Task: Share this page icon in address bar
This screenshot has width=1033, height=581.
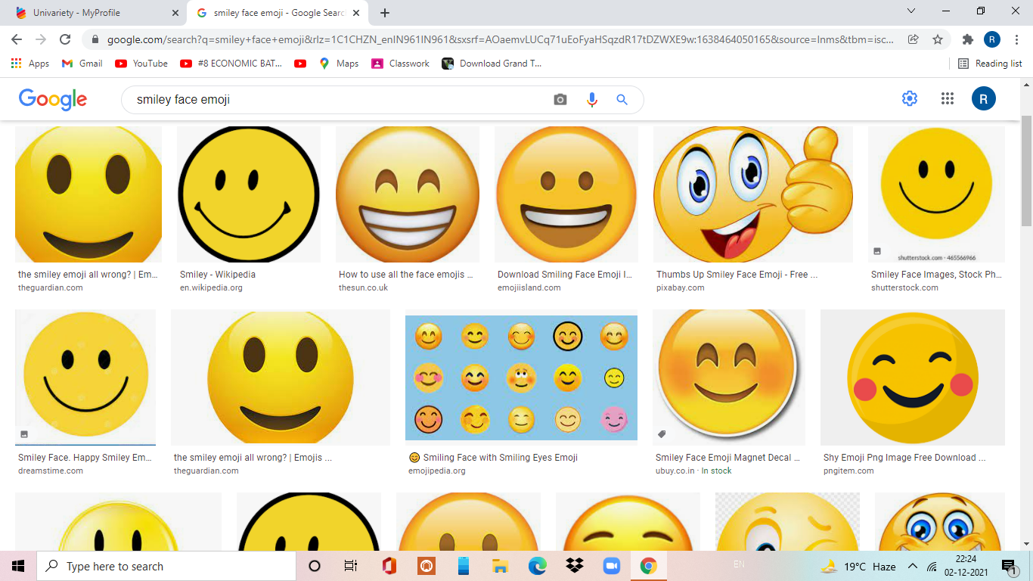Action: [914, 39]
